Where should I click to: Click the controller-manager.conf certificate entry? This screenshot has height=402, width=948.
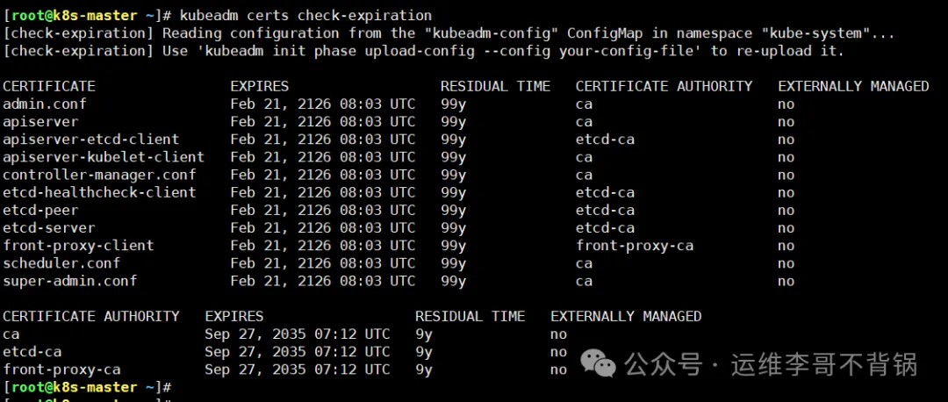(100, 175)
